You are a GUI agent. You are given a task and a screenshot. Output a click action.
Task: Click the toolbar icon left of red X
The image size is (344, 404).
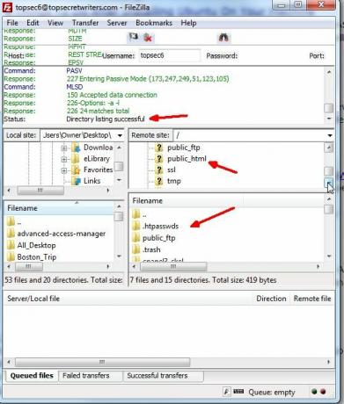tap(134, 37)
